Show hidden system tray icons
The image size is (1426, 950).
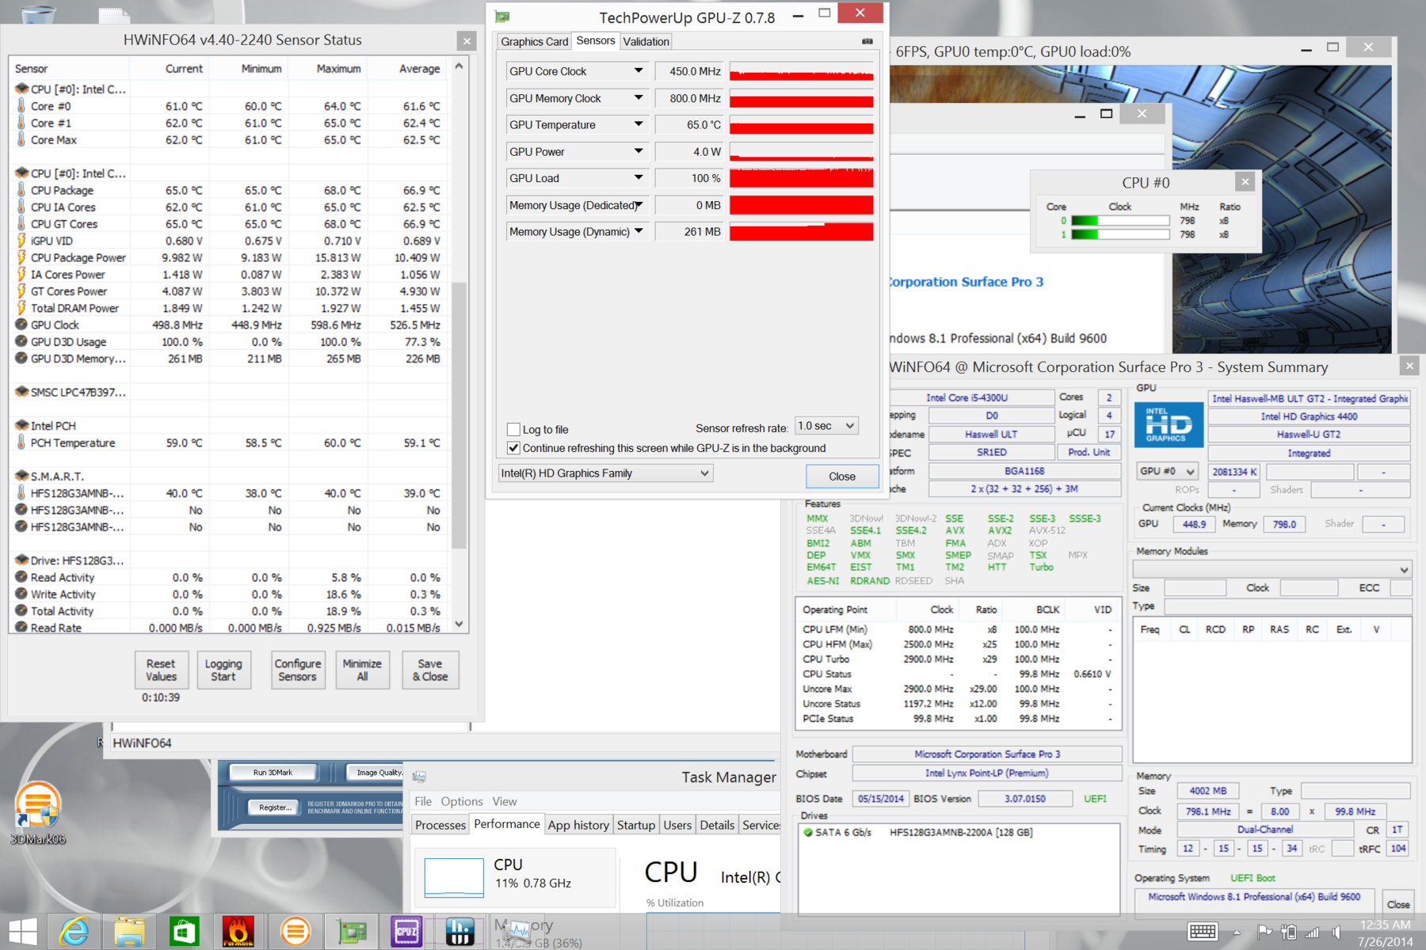1237,932
